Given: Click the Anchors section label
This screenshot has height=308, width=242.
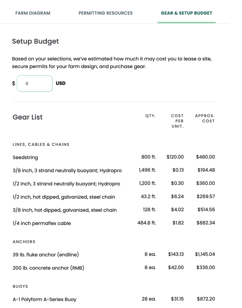Looking at the screenshot, I should (x=24, y=242).
